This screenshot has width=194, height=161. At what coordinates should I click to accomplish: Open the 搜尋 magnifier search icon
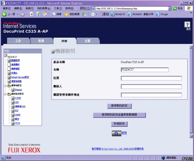pos(53,14)
